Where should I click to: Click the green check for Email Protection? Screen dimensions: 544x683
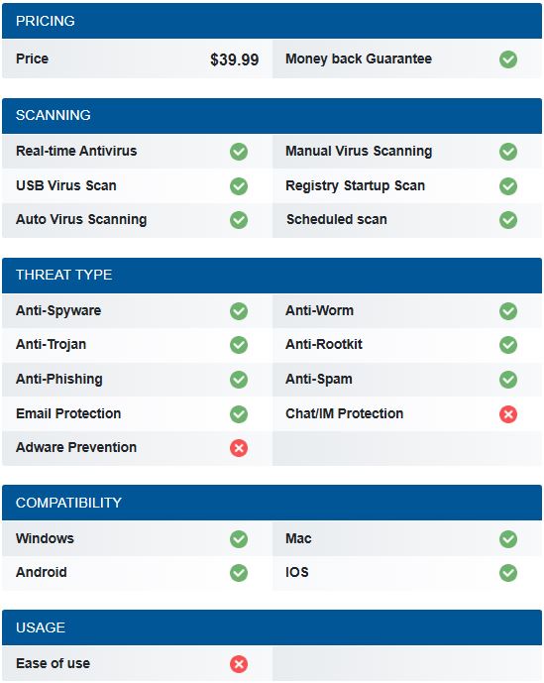(239, 413)
